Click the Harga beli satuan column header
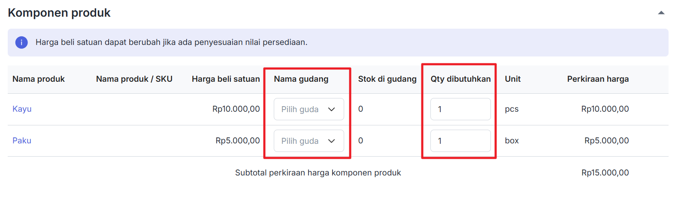Screen dimensions: 678x199 226,79
